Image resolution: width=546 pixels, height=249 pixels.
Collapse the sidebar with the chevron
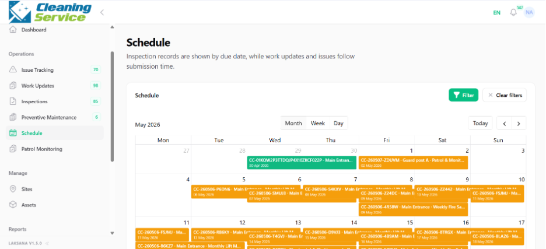(x=102, y=12)
